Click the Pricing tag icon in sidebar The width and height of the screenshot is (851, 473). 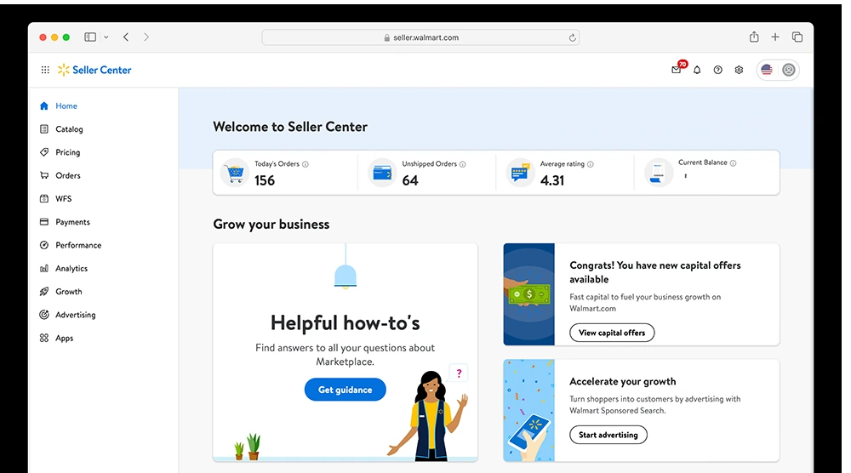[44, 152]
